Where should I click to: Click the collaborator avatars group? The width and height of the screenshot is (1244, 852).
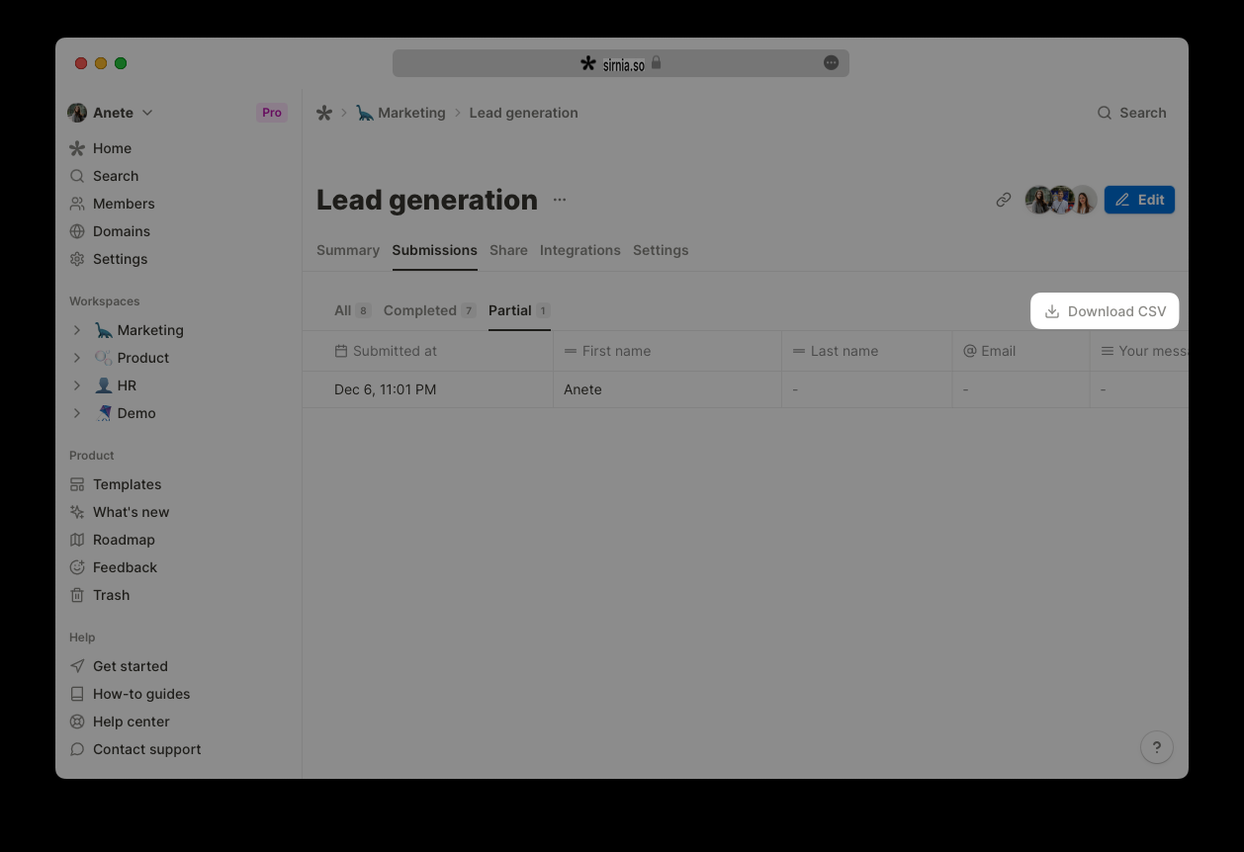click(x=1060, y=200)
